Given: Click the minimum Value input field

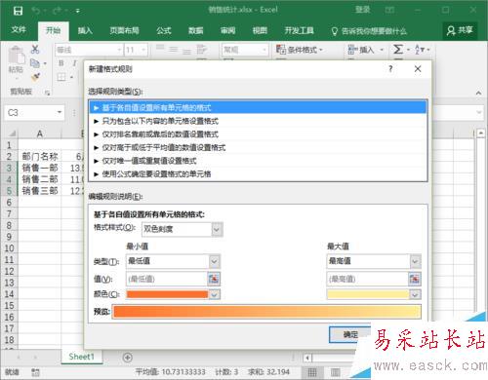Looking at the screenshot, I should (x=166, y=279).
